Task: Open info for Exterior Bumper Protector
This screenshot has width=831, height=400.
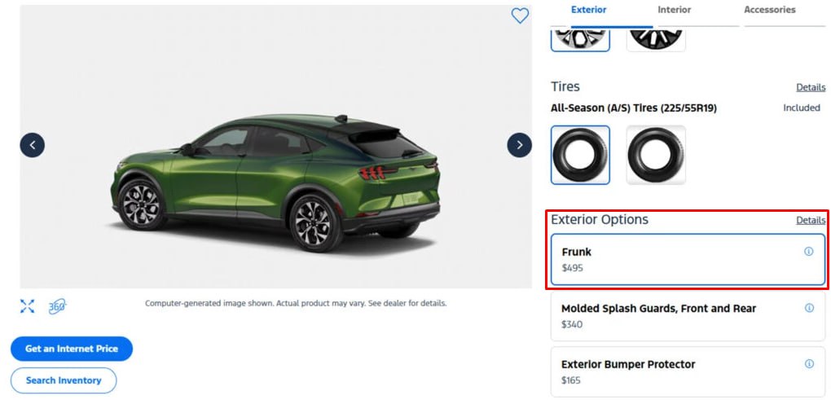Action: (x=809, y=364)
